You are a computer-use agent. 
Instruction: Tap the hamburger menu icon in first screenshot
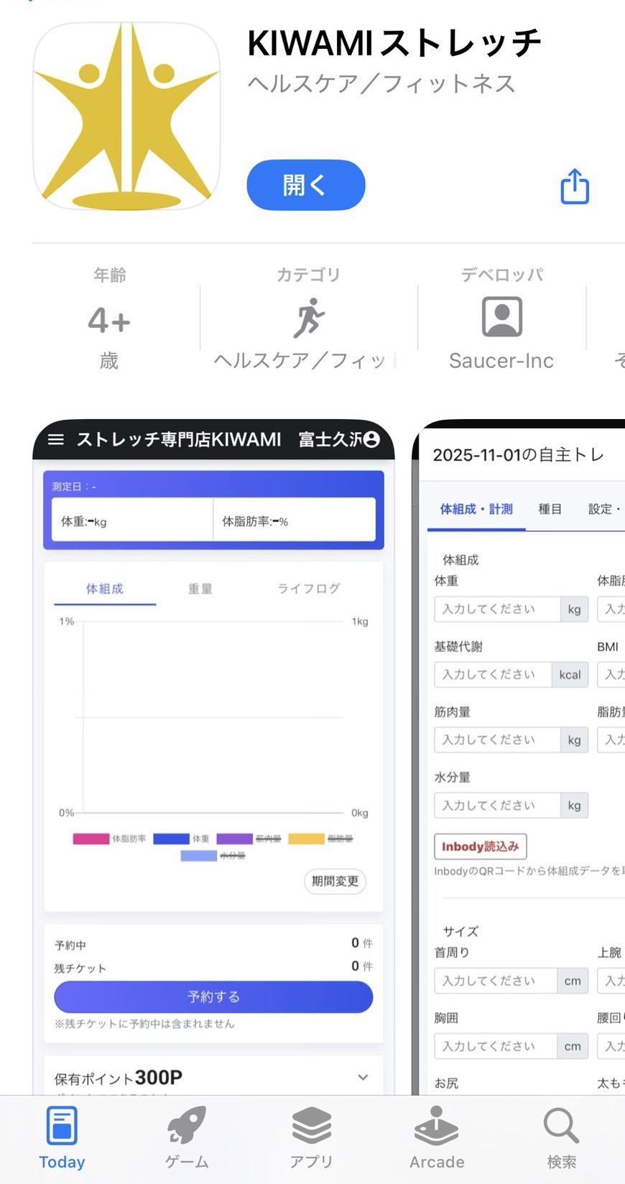pos(56,439)
